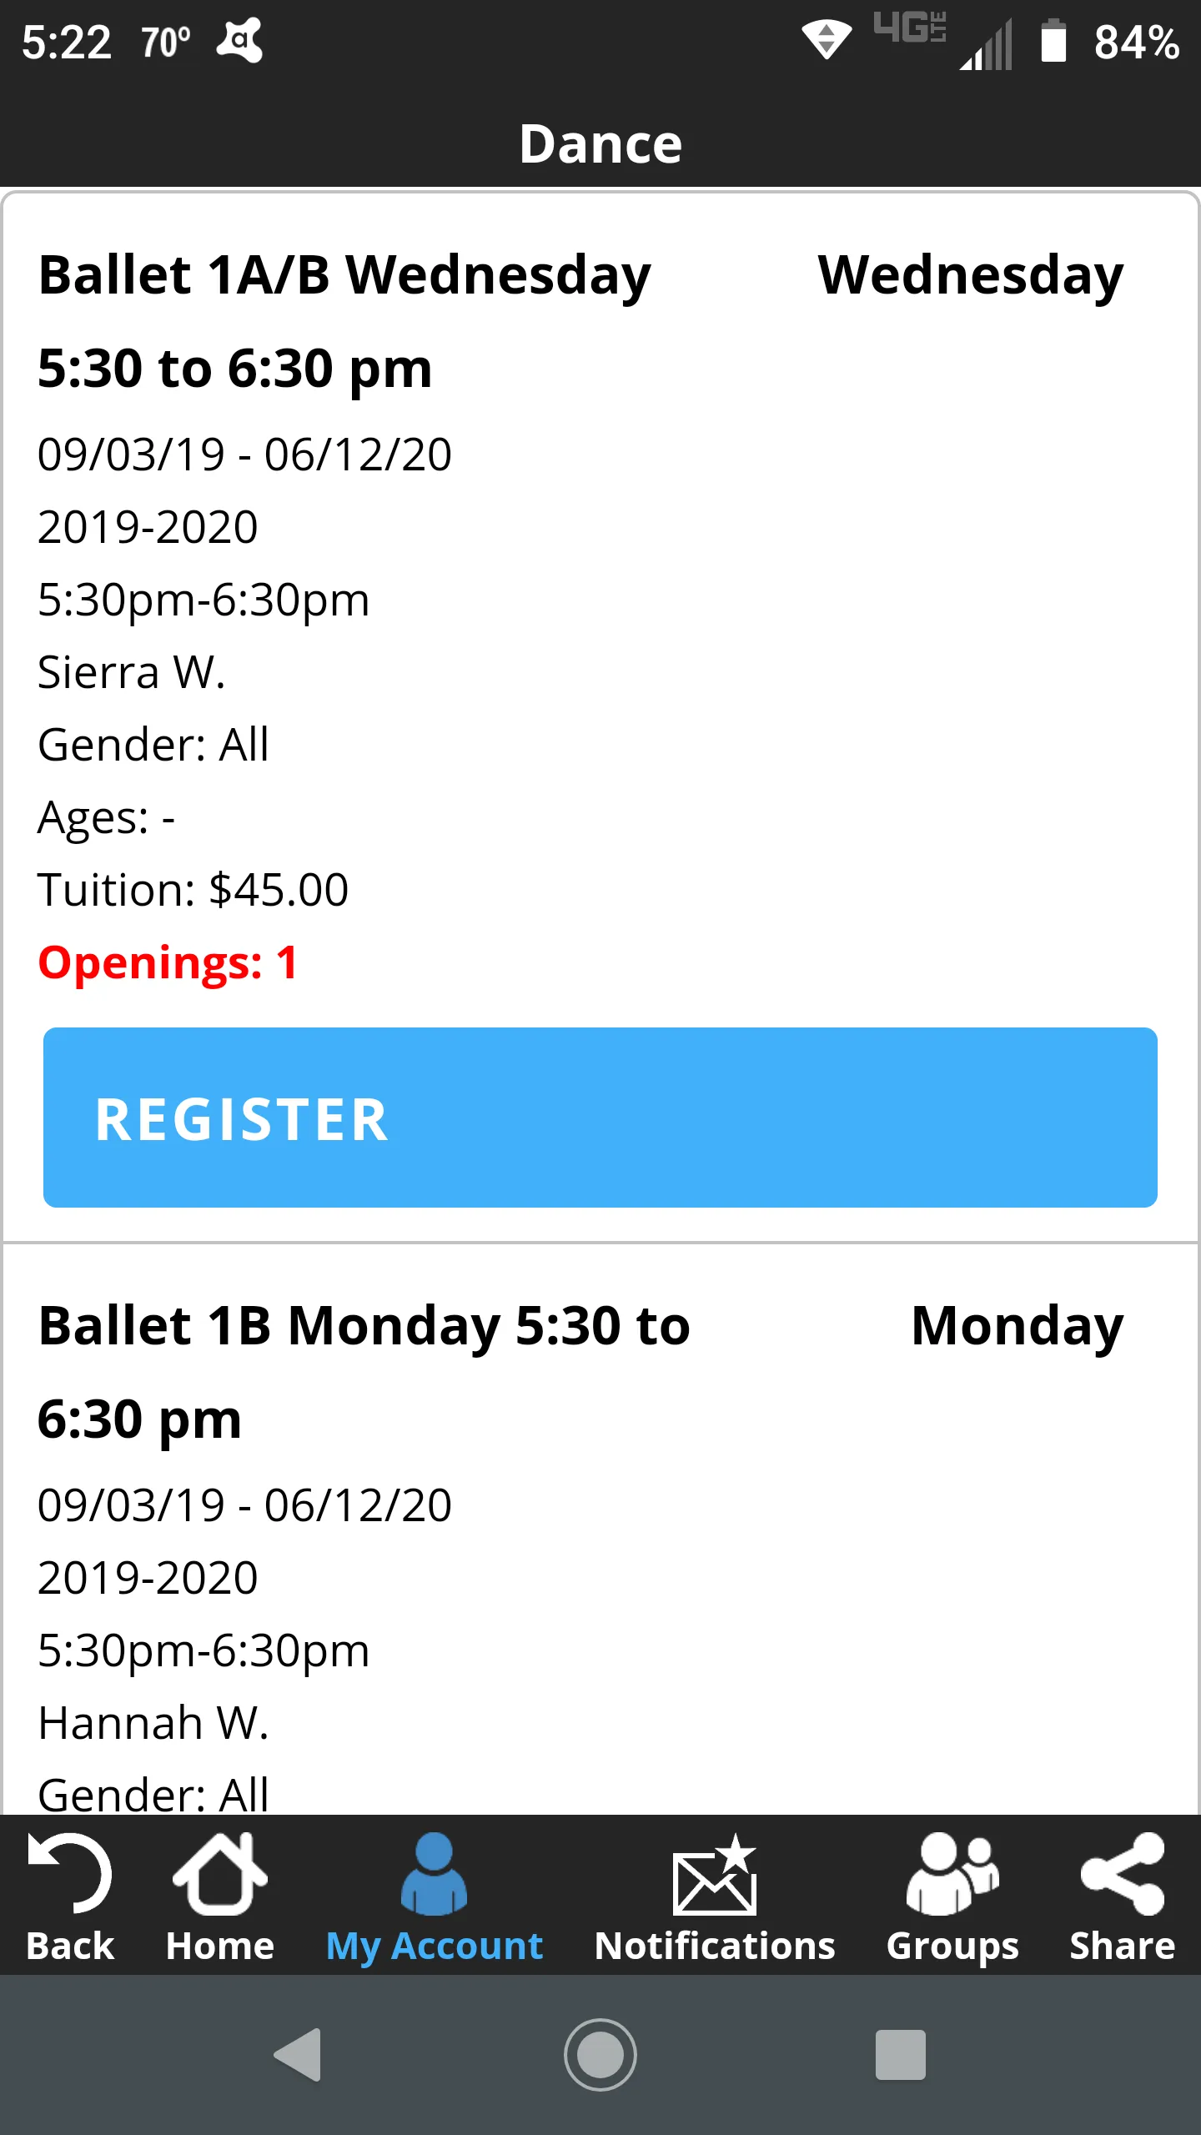Open the Groups people icon
Viewport: 1201px width, 2135px height.
tap(952, 1873)
